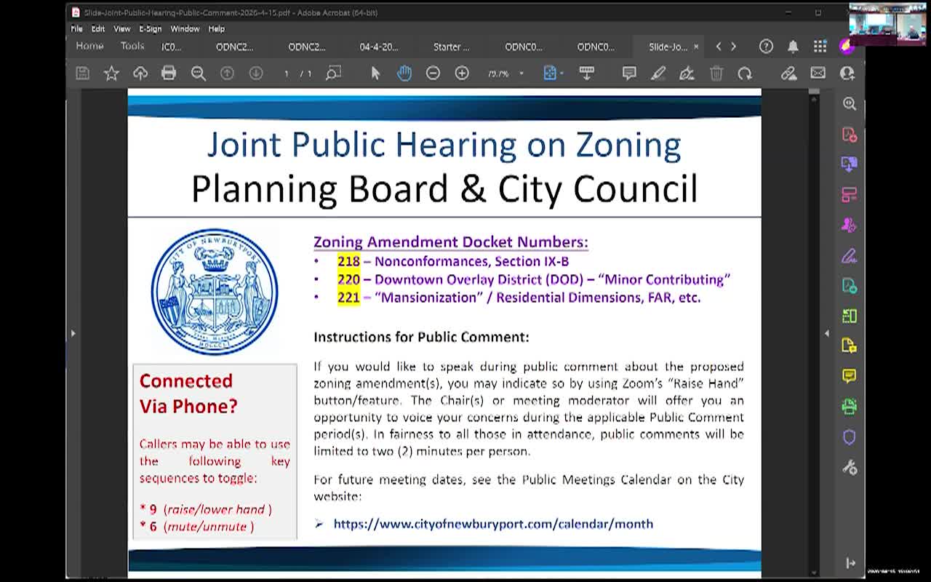Viewport: 931px width, 582px height.
Task: Click the Starter document tab
Action: pyautogui.click(x=451, y=46)
